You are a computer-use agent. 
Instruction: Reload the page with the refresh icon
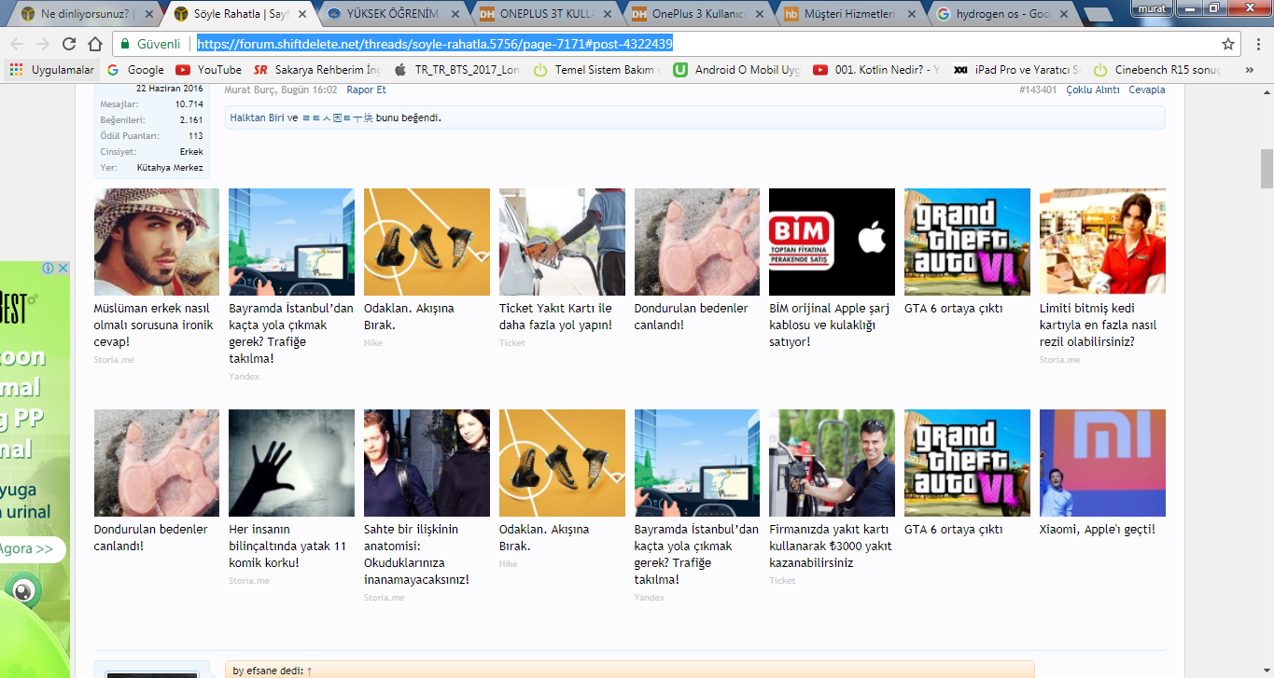[69, 44]
